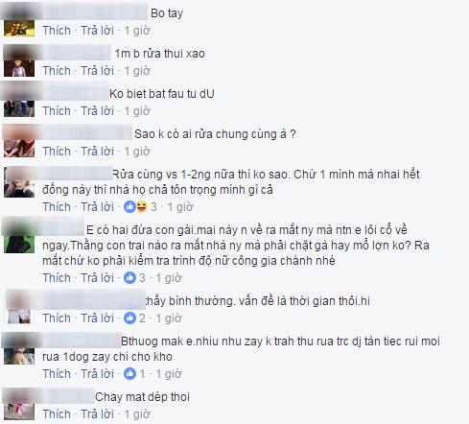
Task: Open avatar of 'Chay mat dép thoi' commenter
Action: click(19, 404)
